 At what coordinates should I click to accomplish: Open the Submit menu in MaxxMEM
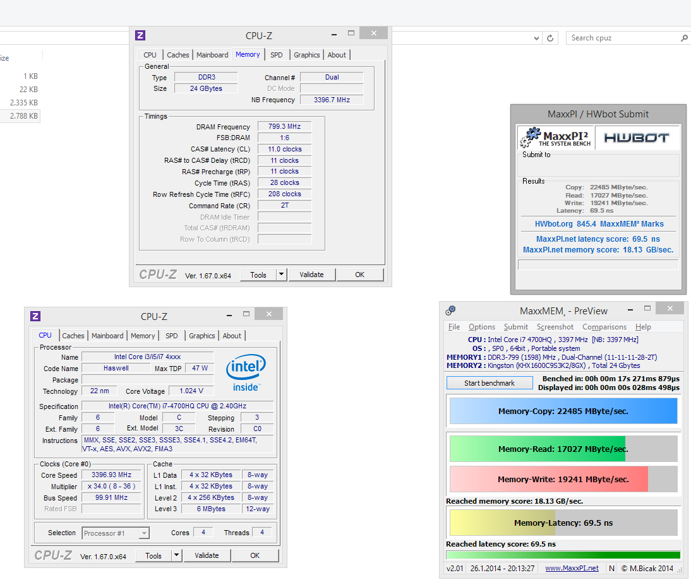pyautogui.click(x=515, y=327)
